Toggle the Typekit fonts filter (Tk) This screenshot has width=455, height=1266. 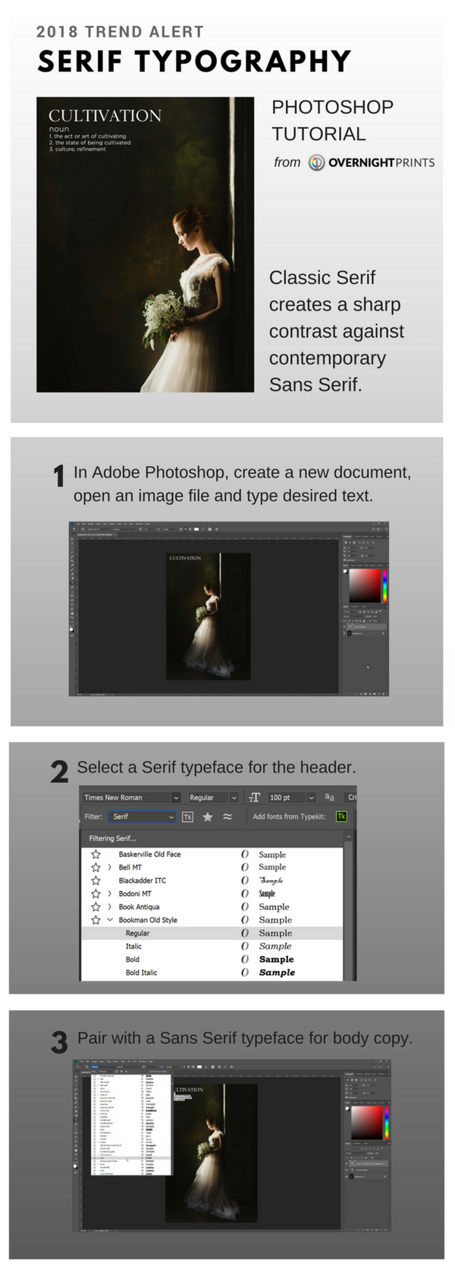coord(187,816)
